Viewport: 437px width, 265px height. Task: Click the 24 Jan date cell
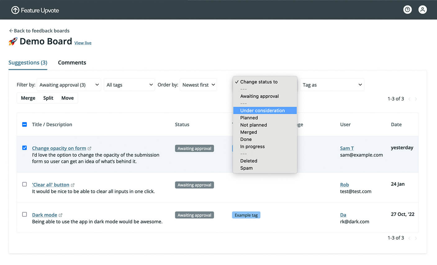click(x=398, y=184)
